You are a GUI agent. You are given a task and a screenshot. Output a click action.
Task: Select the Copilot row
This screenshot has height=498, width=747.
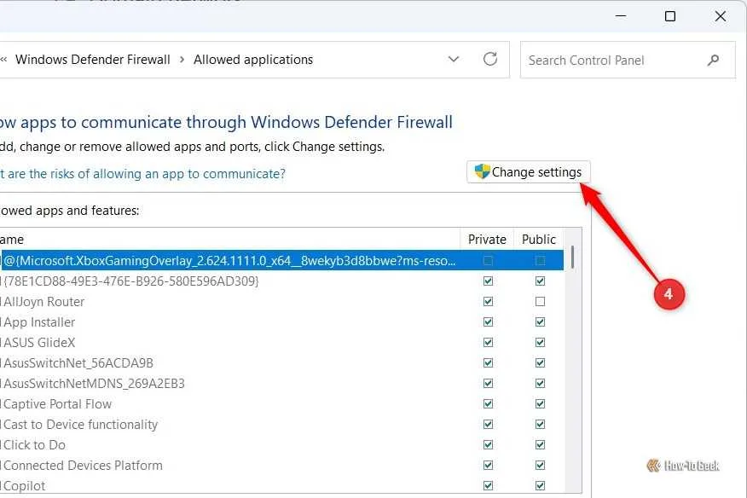(x=281, y=485)
